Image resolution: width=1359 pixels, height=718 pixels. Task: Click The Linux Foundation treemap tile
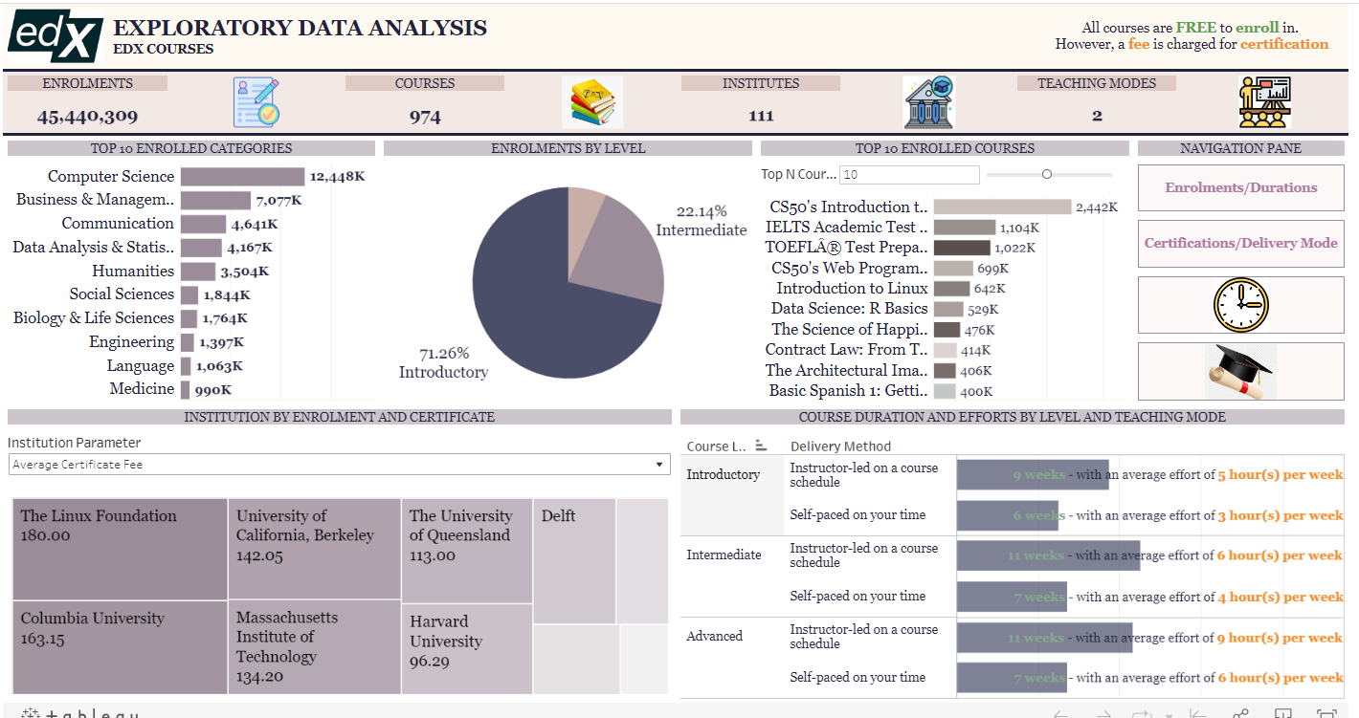point(120,549)
